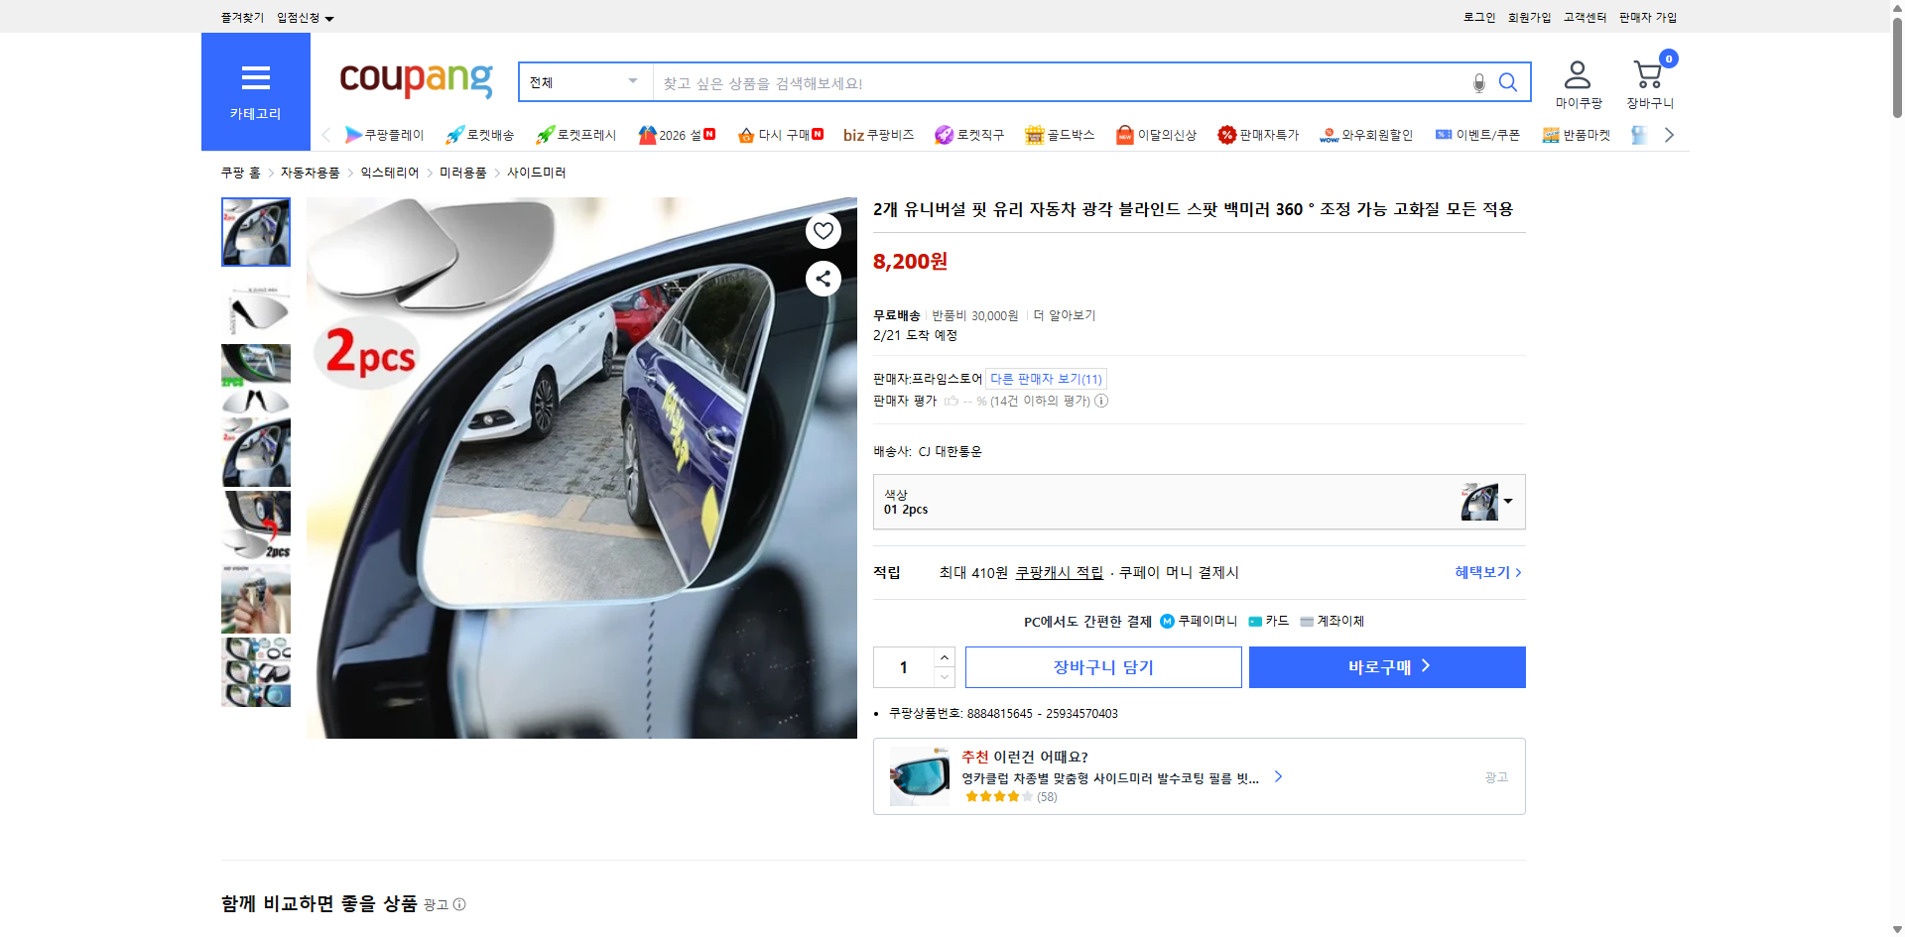
Task: Toggle the wishlist heart on product image
Action: click(823, 230)
